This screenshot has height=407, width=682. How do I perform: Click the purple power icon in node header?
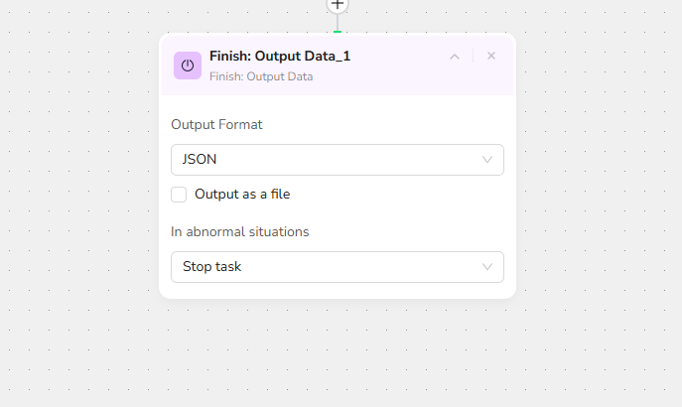coord(188,66)
